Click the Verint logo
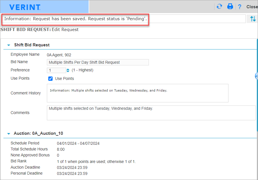The image size is (258, 180). pyautogui.click(x=25, y=7)
